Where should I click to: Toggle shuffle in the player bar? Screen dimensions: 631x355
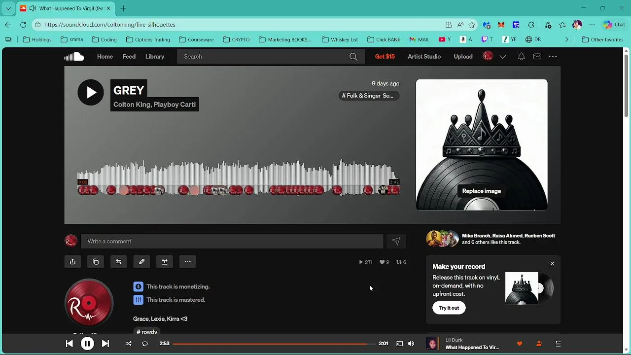pyautogui.click(x=129, y=344)
